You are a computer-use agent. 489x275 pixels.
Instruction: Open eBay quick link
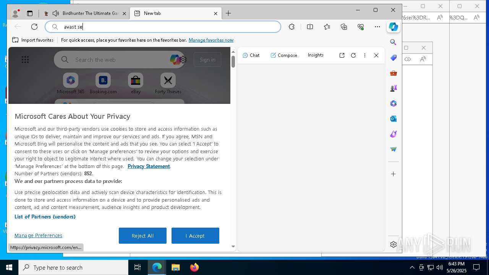[x=136, y=84]
